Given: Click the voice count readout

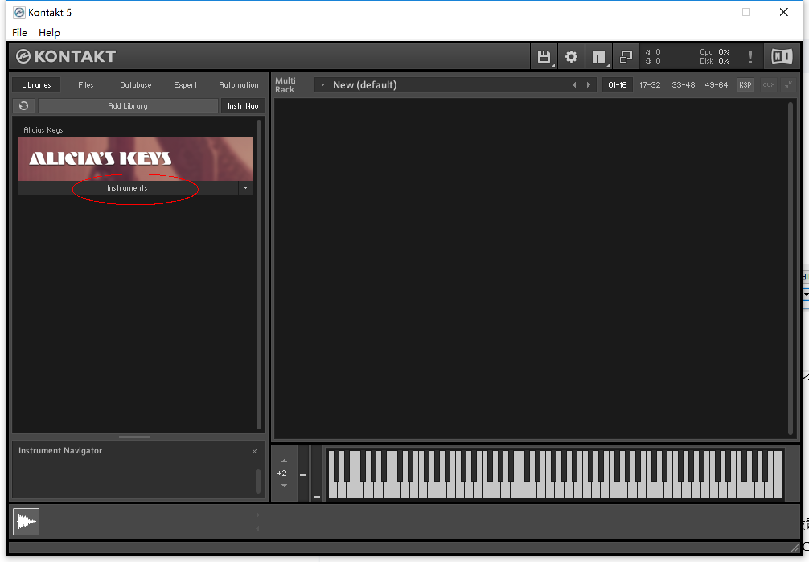Looking at the screenshot, I should coord(653,52).
